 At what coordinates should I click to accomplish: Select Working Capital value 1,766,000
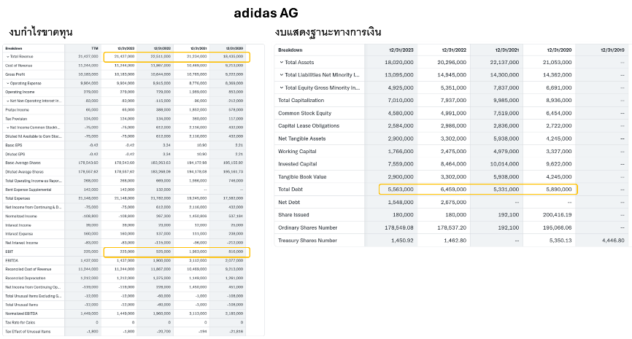coord(401,152)
